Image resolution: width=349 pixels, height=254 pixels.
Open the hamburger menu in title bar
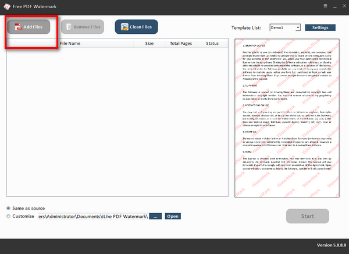pyautogui.click(x=325, y=6)
